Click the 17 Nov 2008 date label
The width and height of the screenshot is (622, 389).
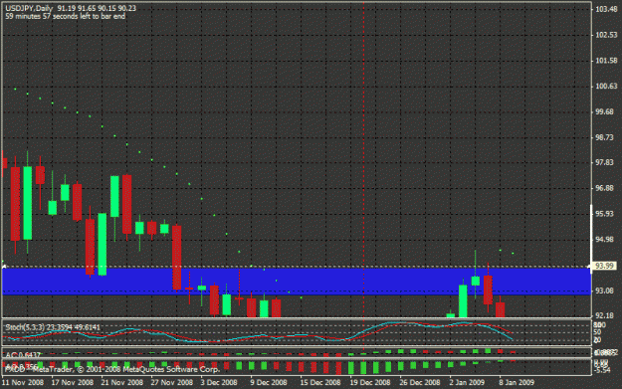[73, 383]
